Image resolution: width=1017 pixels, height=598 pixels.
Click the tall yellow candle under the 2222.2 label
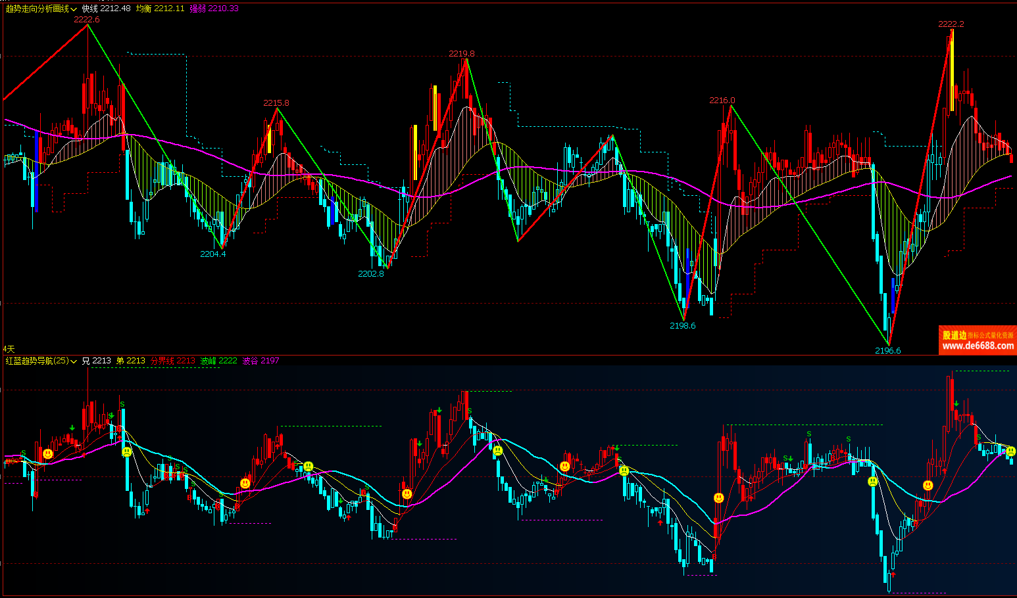coord(951,71)
